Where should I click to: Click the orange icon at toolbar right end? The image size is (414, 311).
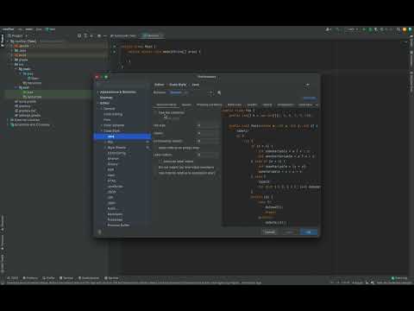pyautogui.click(x=405, y=29)
